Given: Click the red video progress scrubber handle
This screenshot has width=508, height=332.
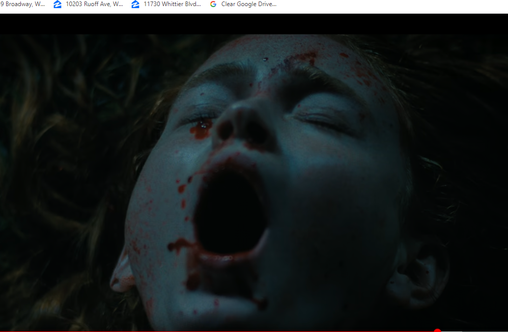Looking at the screenshot, I should [437, 330].
